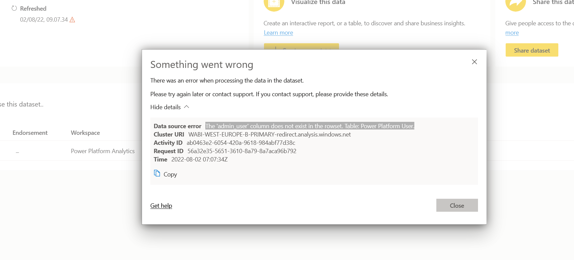Screen dimensions: 574x260
Task: Click the Copy icon to copy error details
Action: tap(157, 173)
